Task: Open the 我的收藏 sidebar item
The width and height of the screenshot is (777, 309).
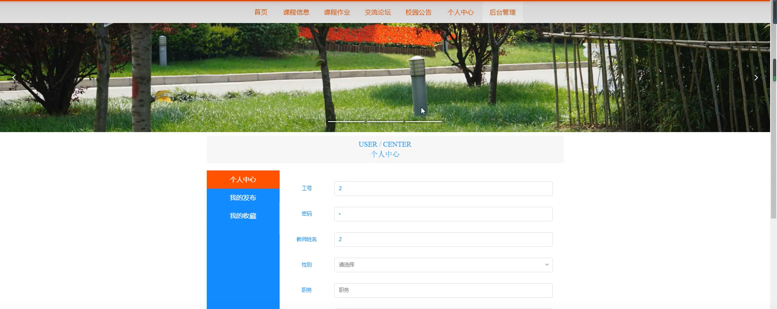Action: 243,216
